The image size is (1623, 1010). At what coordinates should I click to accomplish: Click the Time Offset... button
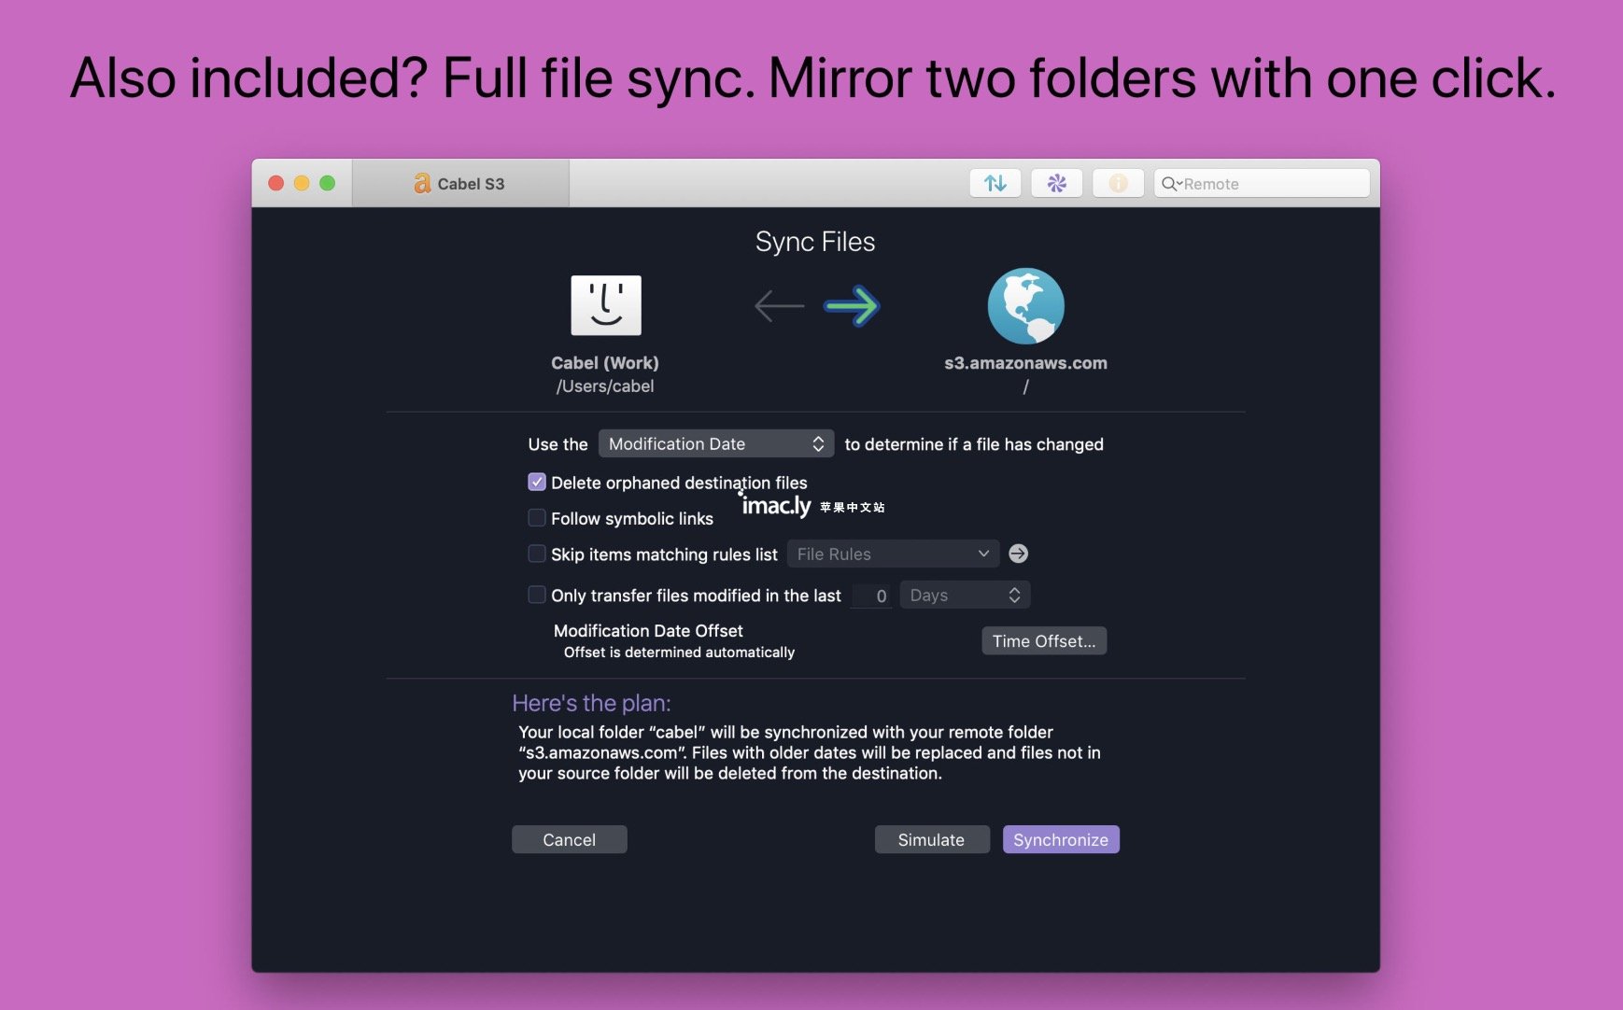(x=1044, y=641)
